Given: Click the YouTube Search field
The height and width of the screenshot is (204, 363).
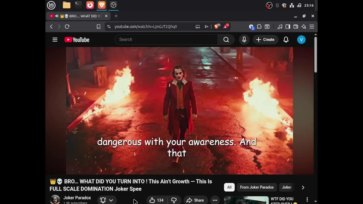Looking at the screenshot, I should pos(166,40).
